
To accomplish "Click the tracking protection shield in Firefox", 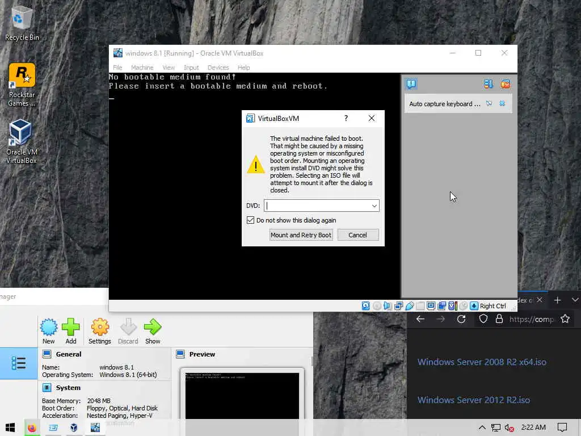I will pyautogui.click(x=483, y=319).
